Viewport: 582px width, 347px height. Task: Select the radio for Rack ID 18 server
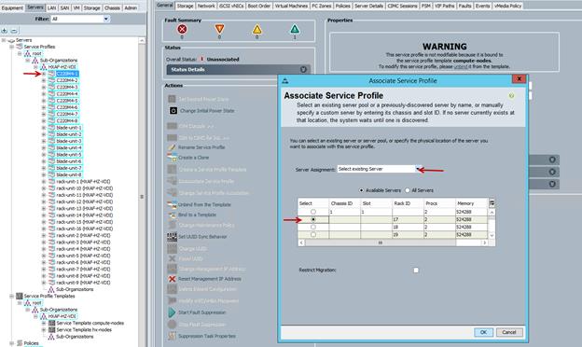[x=313, y=227]
